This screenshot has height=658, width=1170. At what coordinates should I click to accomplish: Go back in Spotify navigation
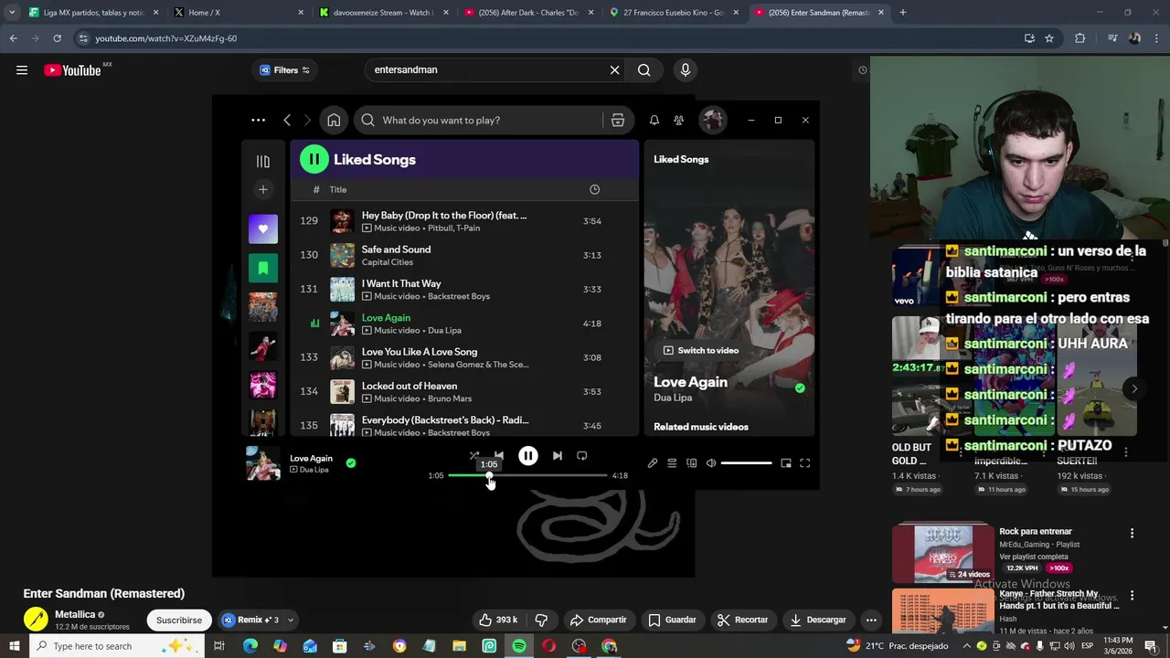tap(287, 120)
